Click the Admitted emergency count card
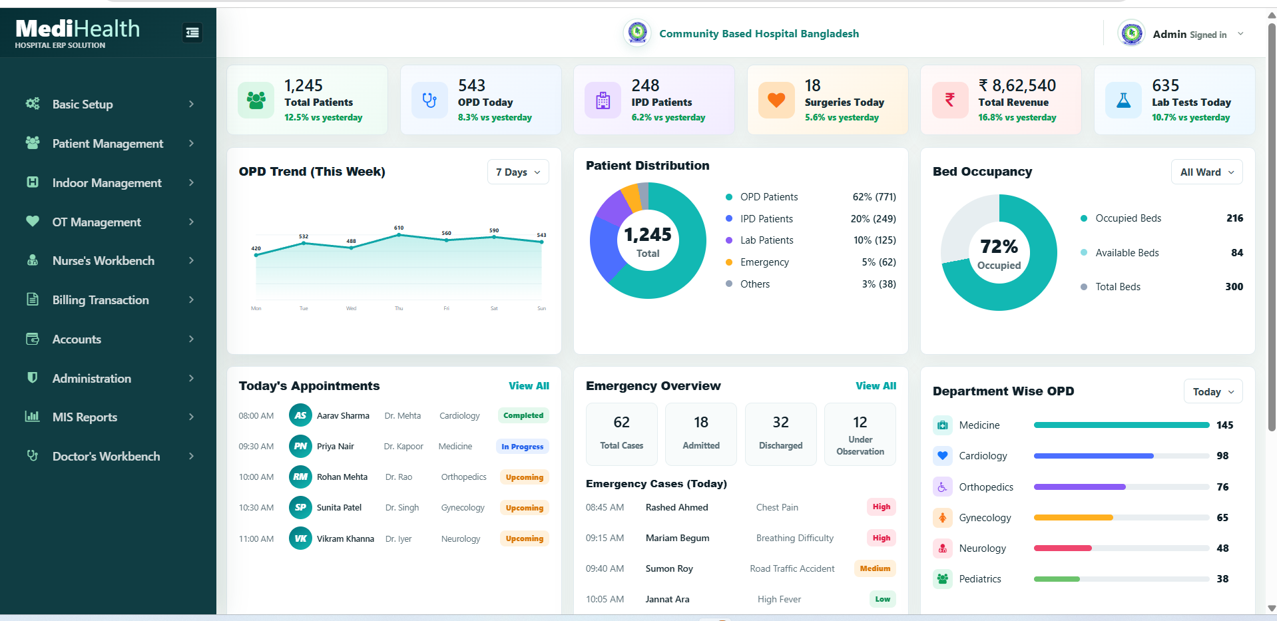The image size is (1277, 621). [x=701, y=434]
